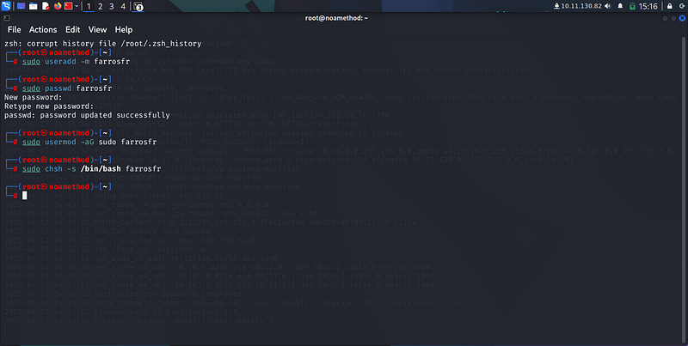Click the terminal cursor at the last prompt

click(x=25, y=196)
